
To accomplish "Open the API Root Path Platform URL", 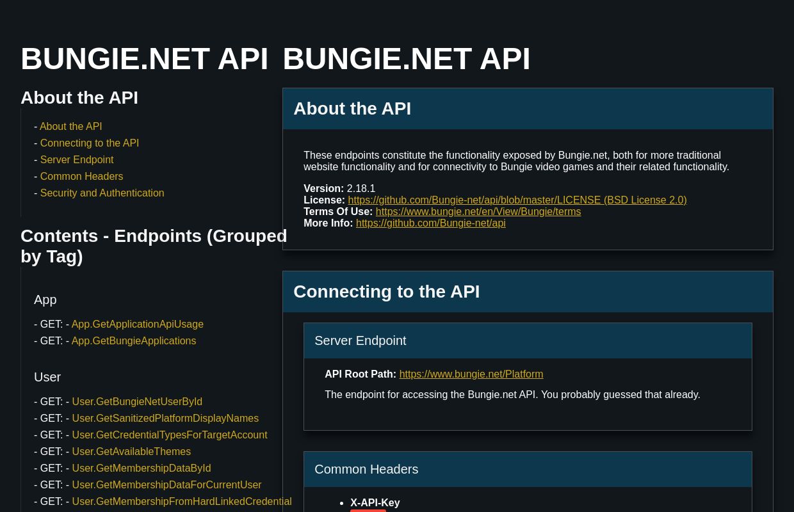I will 471,374.
